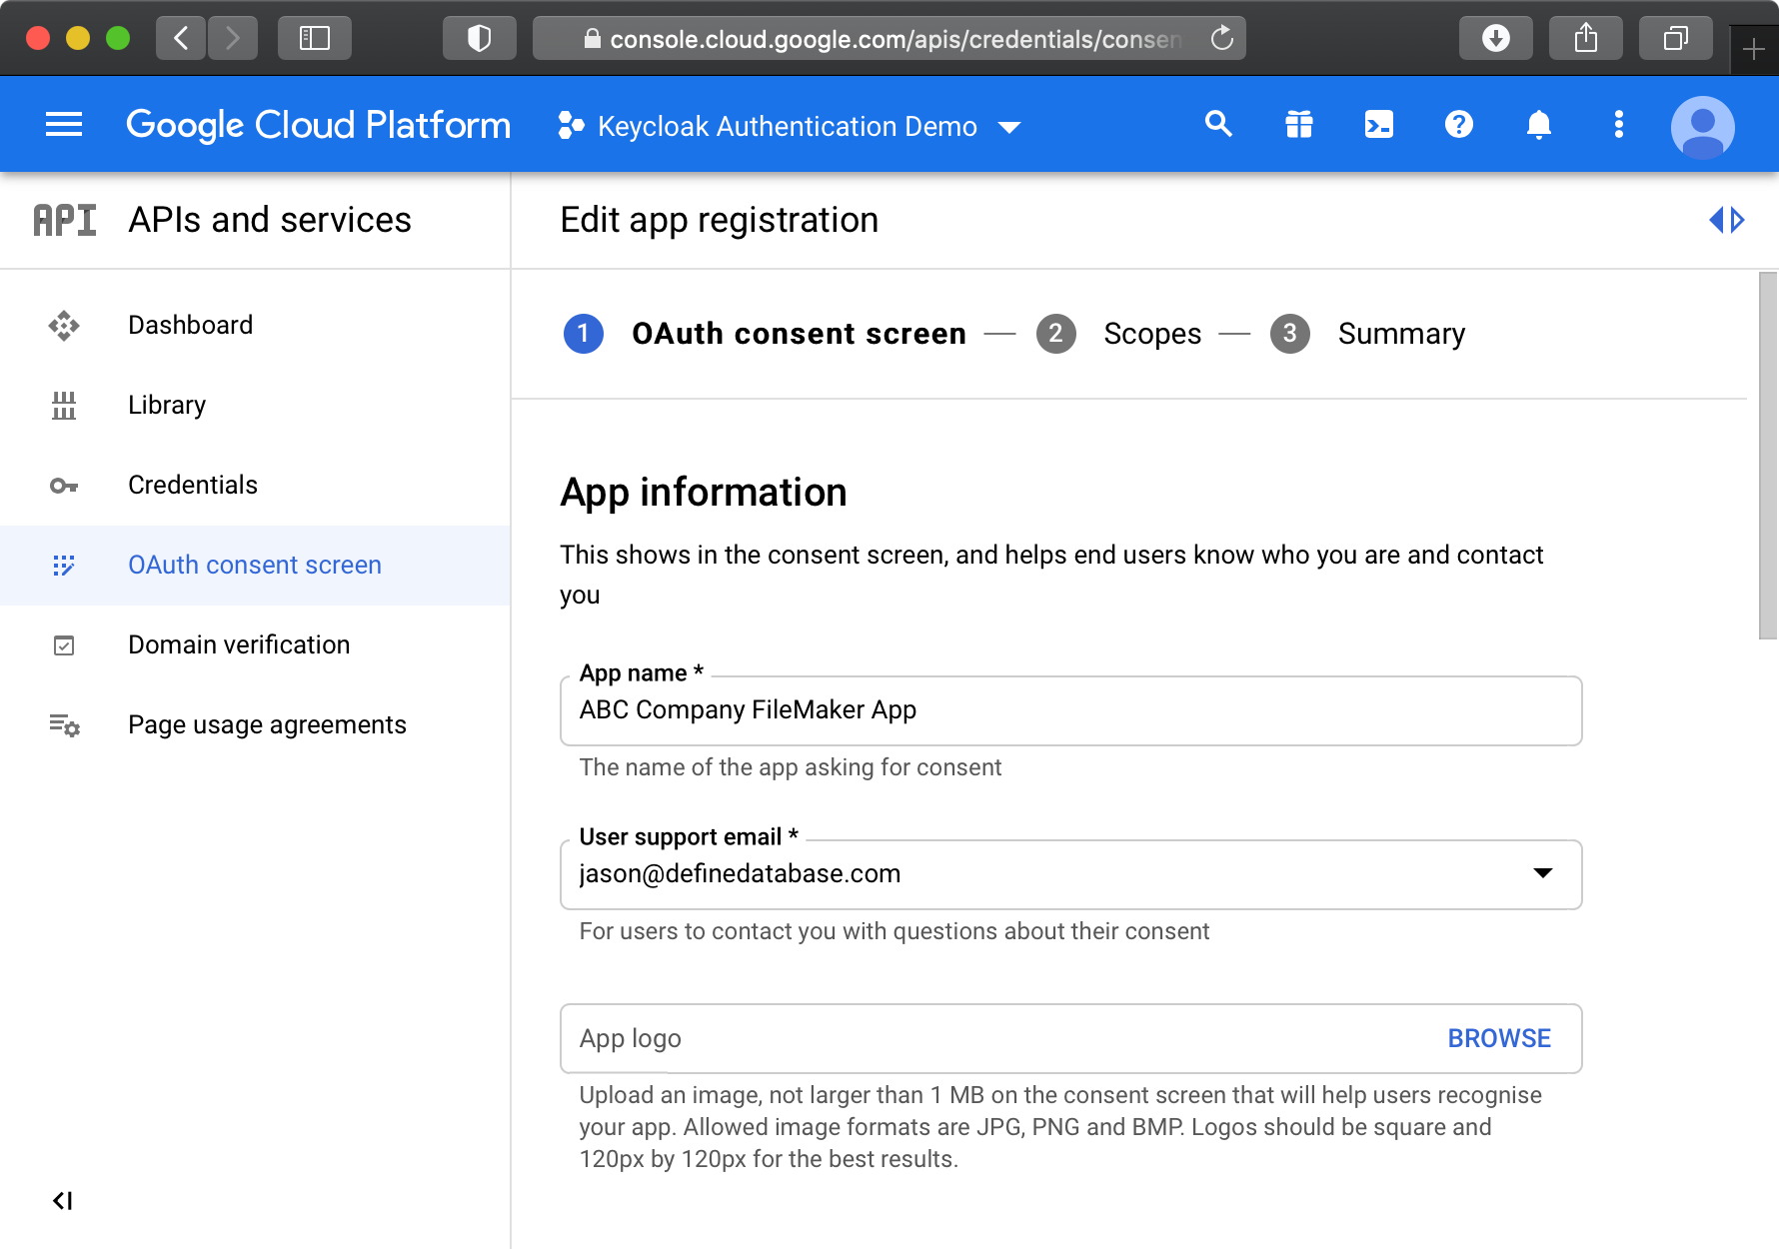Open Page usage agreements

point(266,724)
